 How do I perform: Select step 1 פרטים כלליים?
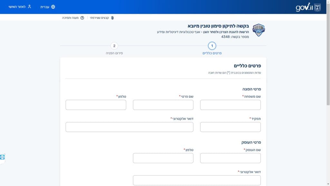click(x=212, y=46)
